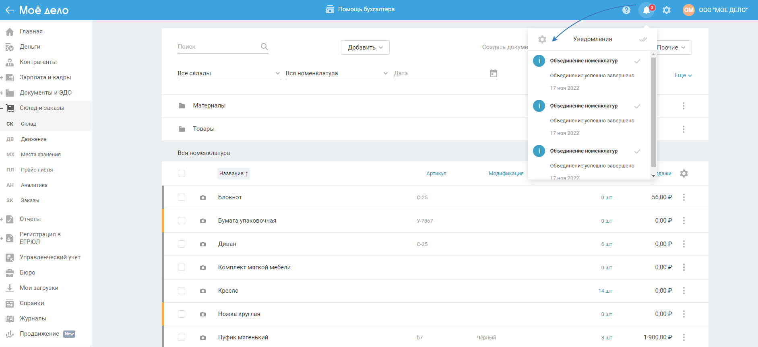This screenshot has height=347, width=758.
Task: Click the help question mark icon
Action: pos(626,10)
